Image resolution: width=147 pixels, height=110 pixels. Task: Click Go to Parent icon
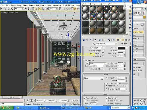tap(126, 40)
